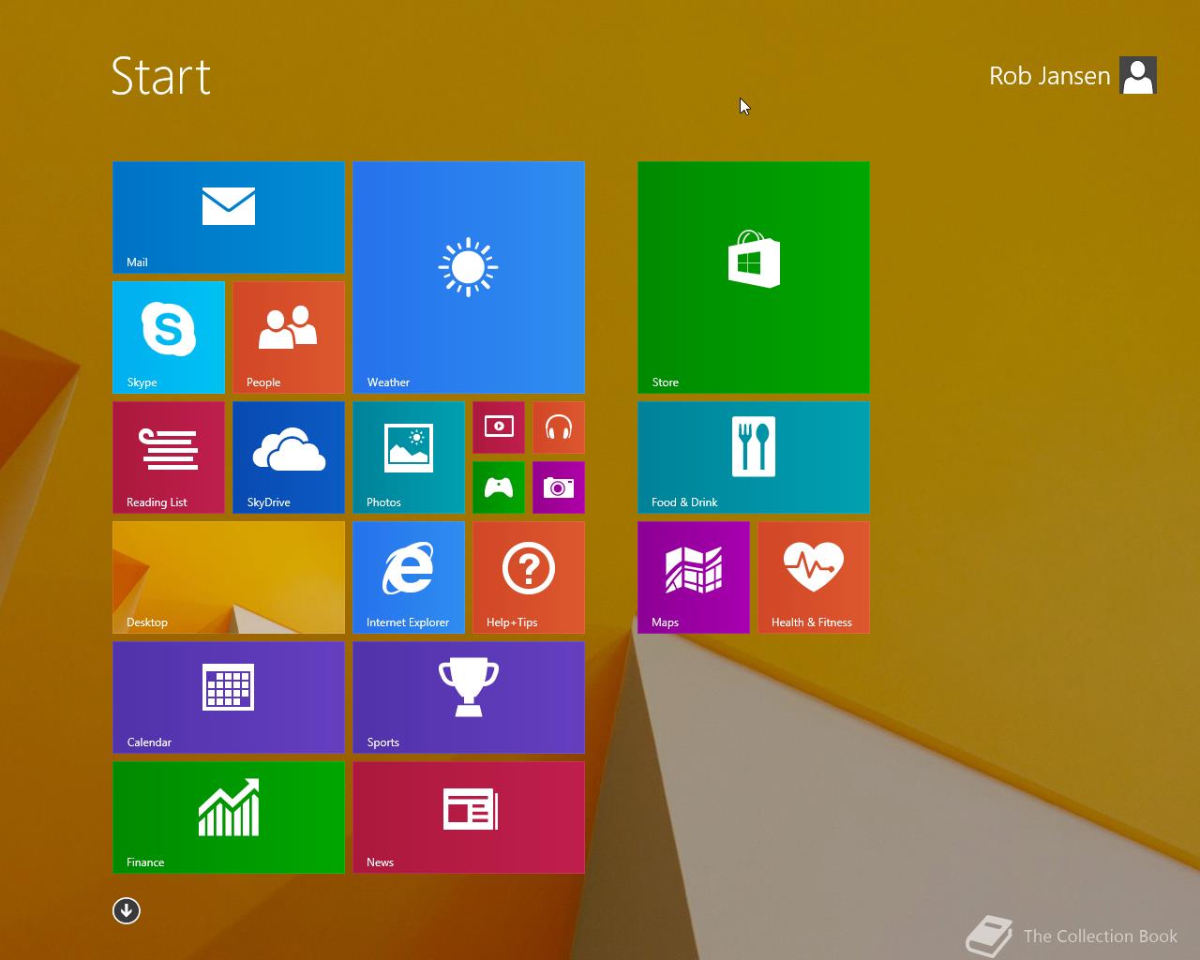Open the Photos tile
The image size is (1200, 960).
tap(409, 457)
